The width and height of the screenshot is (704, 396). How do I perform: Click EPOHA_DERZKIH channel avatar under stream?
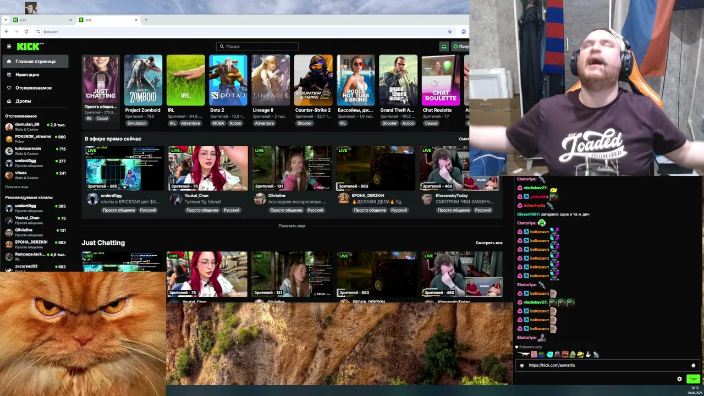[343, 199]
